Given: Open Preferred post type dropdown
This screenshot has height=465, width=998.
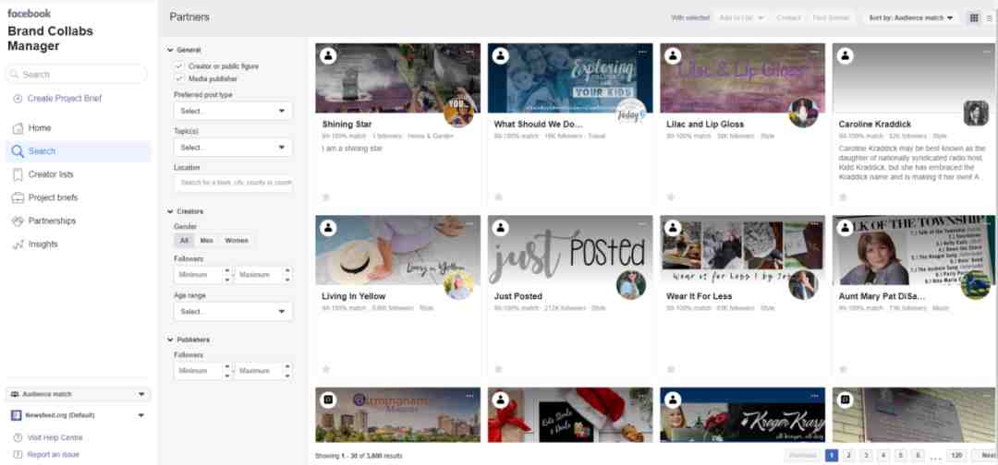Looking at the screenshot, I should [x=233, y=111].
